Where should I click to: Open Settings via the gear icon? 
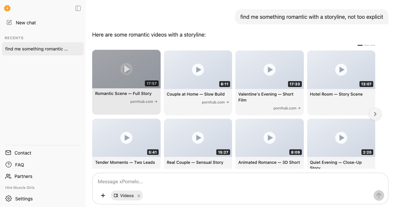[9, 199]
